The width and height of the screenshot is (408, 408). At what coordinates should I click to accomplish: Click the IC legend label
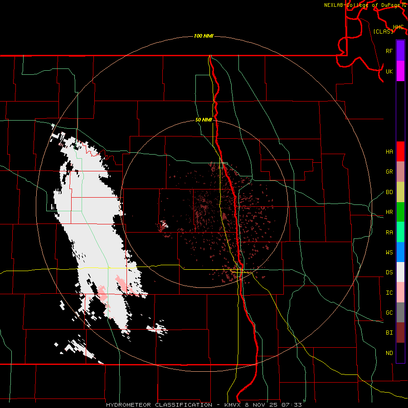[x=389, y=293]
